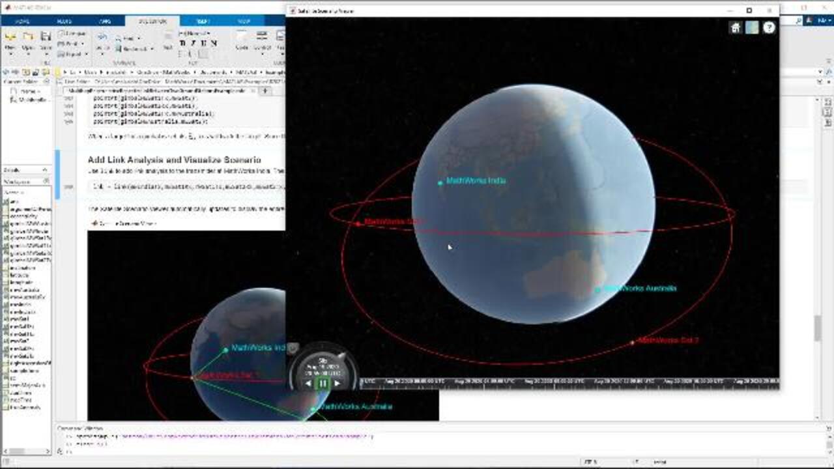Select the top output layout icon on right

point(827,103)
